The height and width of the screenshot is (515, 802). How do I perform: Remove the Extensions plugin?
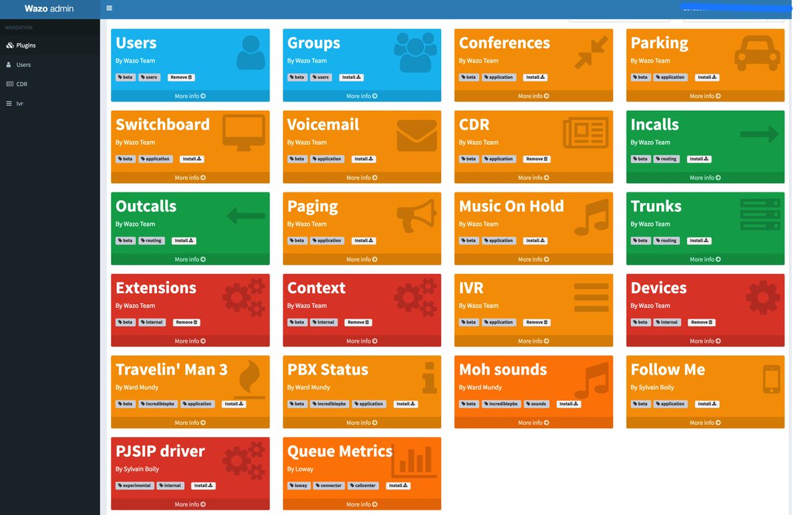pos(186,323)
